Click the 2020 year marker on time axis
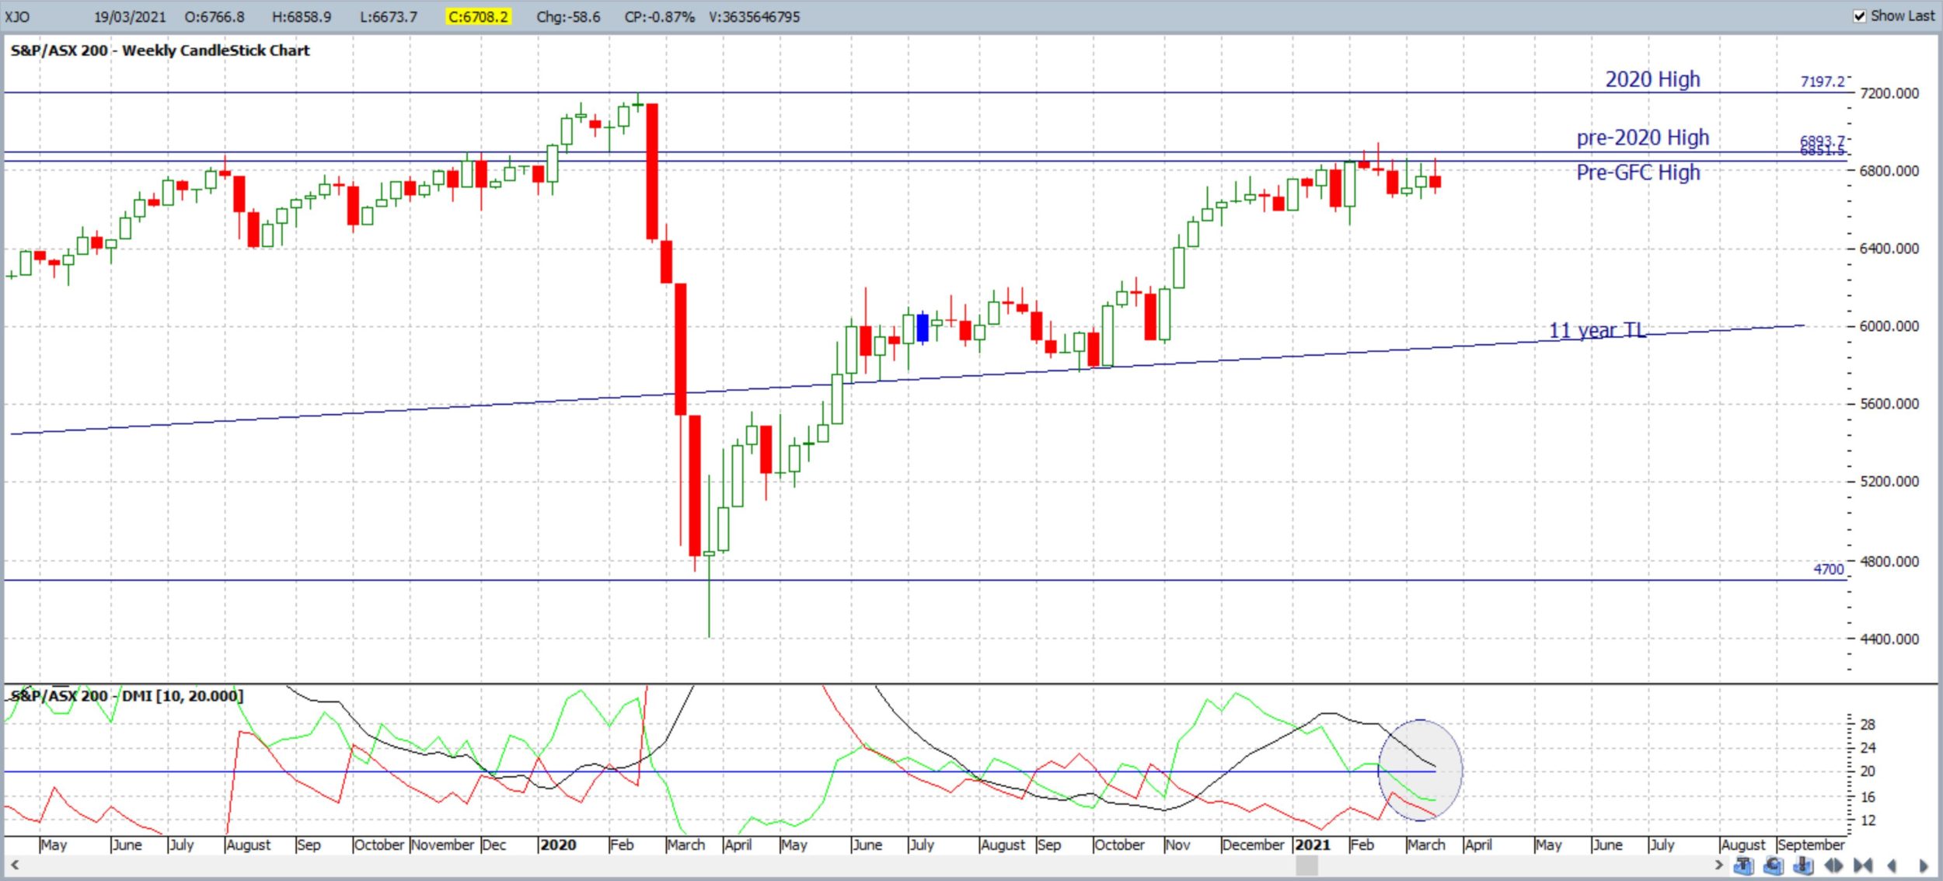 [x=558, y=844]
